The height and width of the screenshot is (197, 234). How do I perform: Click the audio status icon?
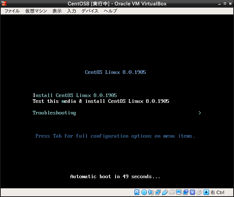(151, 192)
